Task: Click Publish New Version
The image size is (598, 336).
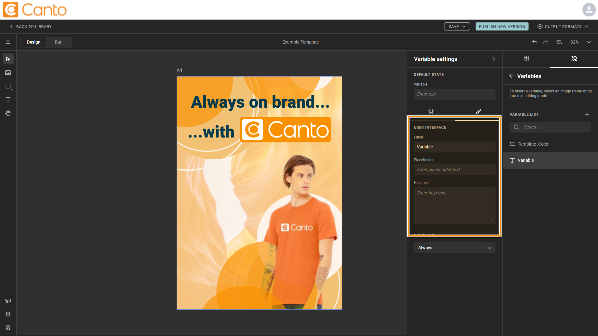Action: click(502, 26)
